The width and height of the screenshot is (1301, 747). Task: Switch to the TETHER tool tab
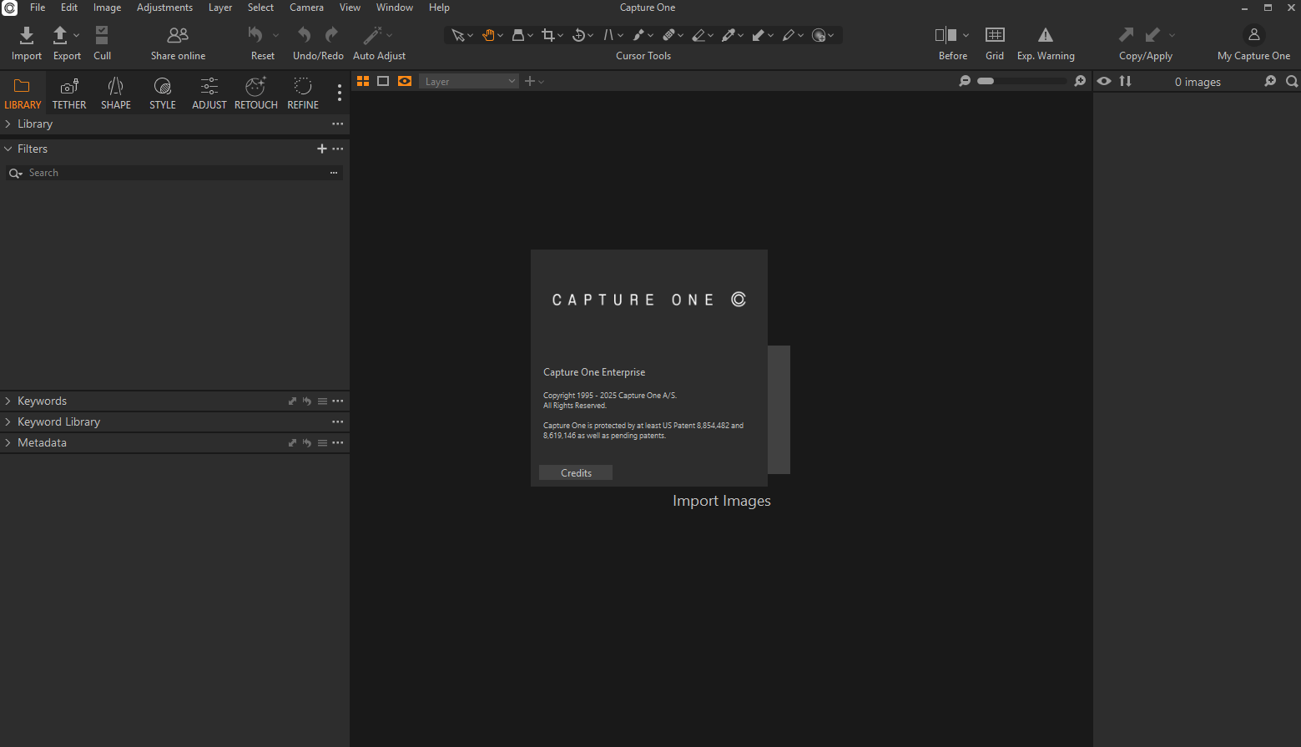69,93
